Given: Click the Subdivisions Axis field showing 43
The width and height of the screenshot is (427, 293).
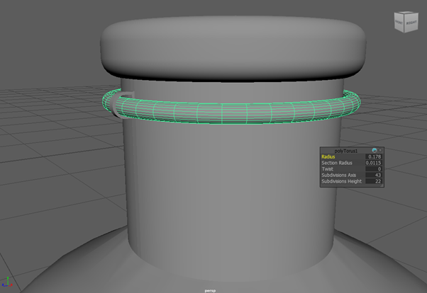Looking at the screenshot, I should click(x=373, y=176).
